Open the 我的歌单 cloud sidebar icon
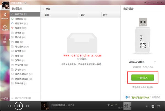The height and width of the screenshot is (111, 165). pyautogui.click(x=5, y=28)
